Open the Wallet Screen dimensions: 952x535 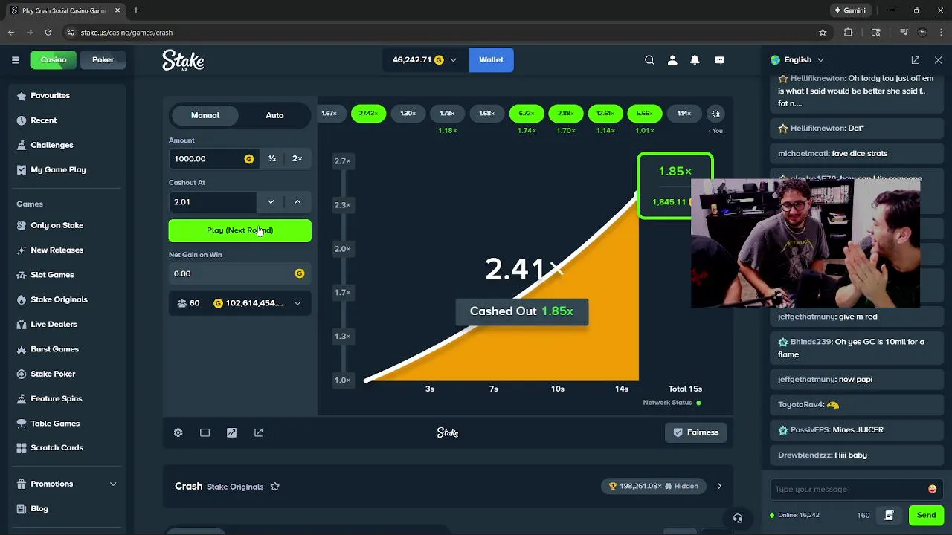[491, 60]
